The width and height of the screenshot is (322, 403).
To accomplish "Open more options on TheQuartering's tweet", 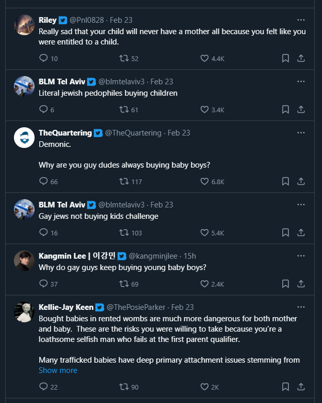I will pos(301,133).
